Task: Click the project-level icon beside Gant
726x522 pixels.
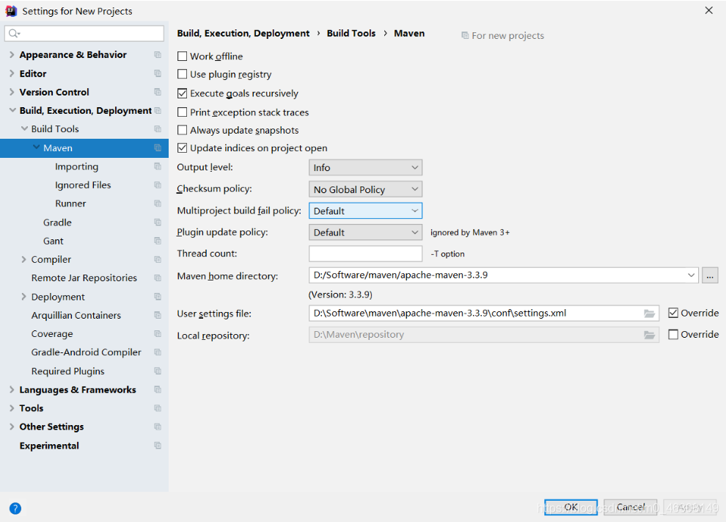Action: point(158,241)
